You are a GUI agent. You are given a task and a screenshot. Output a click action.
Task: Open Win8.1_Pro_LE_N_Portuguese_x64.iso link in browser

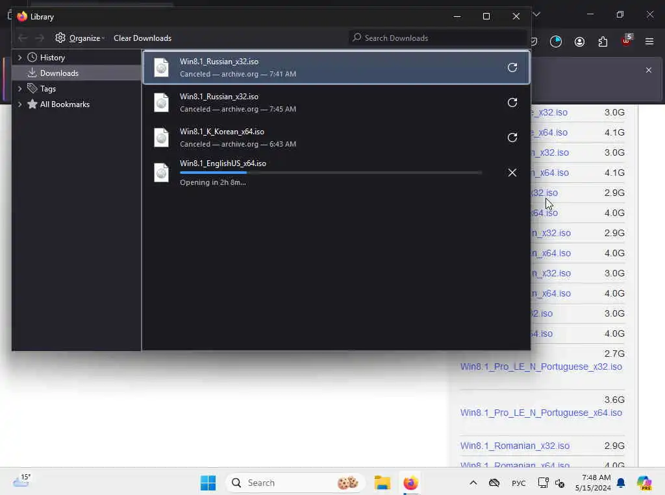[x=541, y=413]
